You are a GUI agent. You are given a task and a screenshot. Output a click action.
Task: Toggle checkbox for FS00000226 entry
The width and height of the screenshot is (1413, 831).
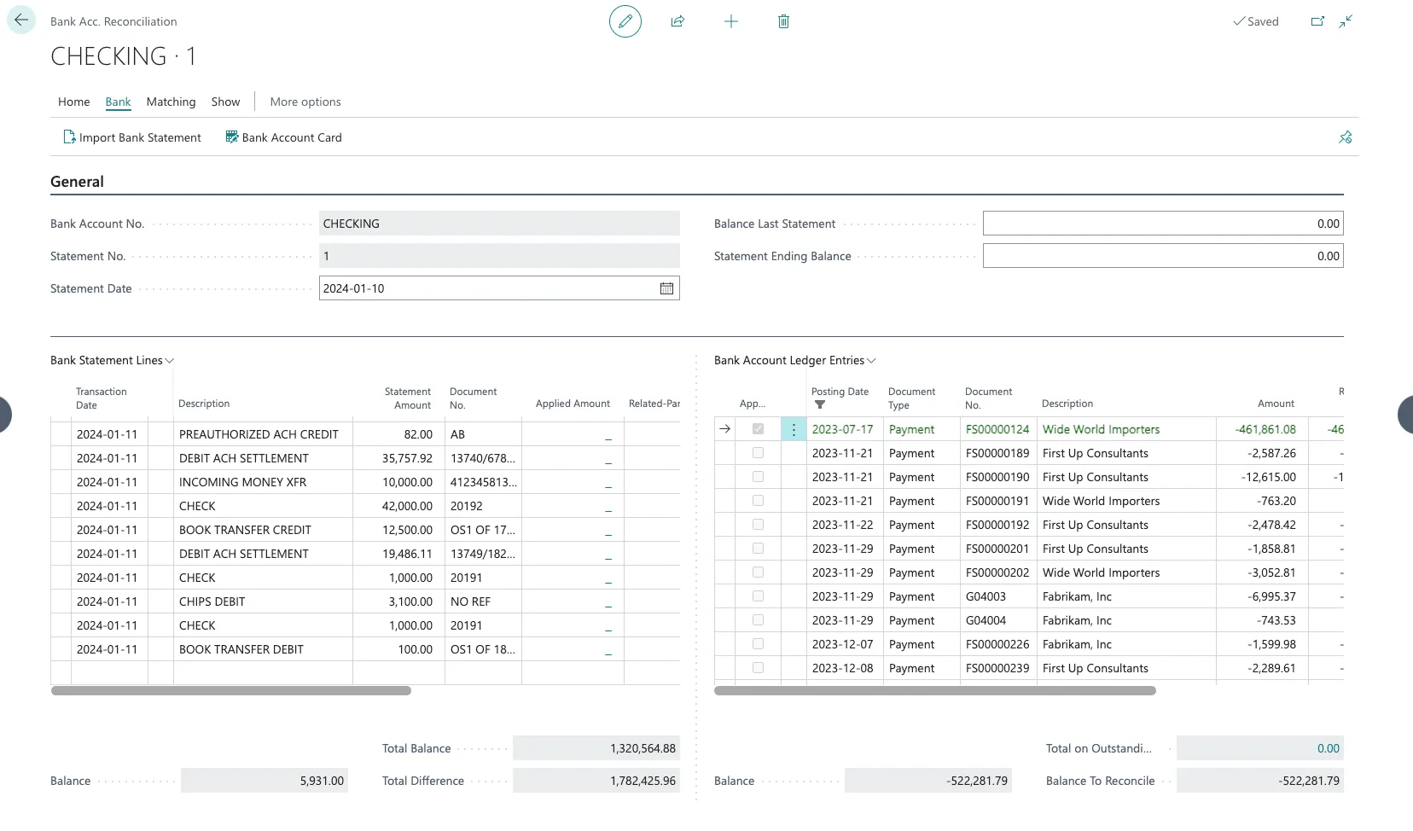758,644
